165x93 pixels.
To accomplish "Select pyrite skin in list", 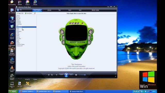I will pos(18,34).
